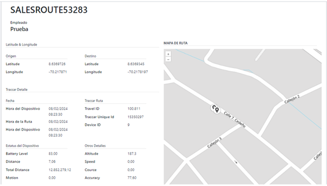Select the Traccar Unique Id value 15350297
Screen dimensions: 327x186
136,117
